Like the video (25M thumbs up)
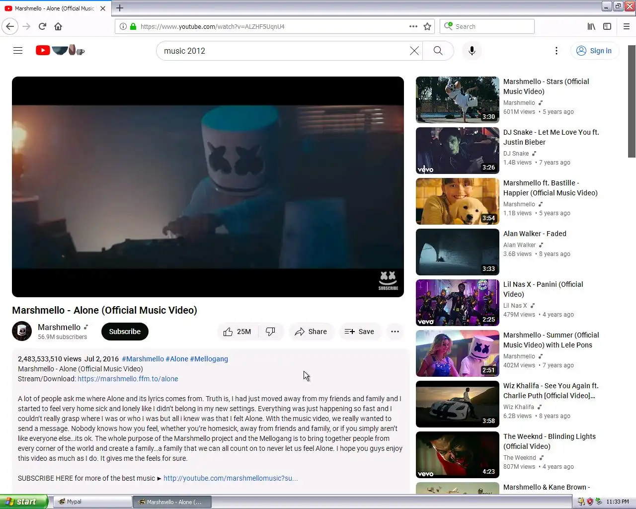 [238, 332]
